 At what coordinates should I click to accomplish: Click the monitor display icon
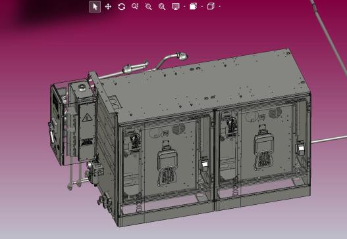(176, 7)
